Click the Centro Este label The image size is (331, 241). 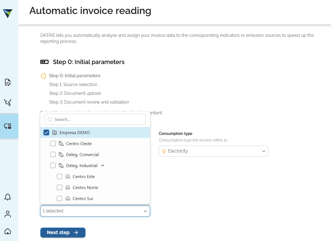pos(84,176)
